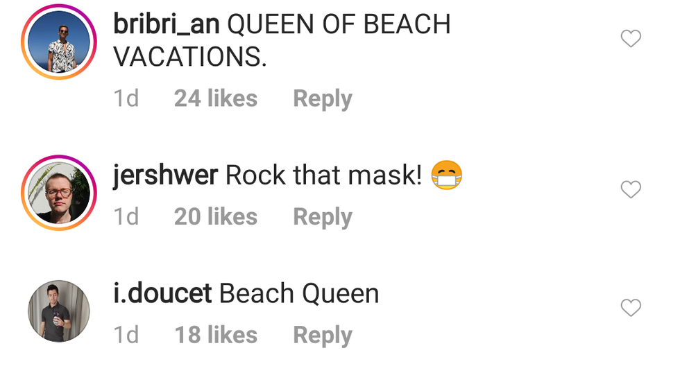The height and width of the screenshot is (382, 680).
Task: Visit jershwer's profile via username
Action: coord(165,175)
